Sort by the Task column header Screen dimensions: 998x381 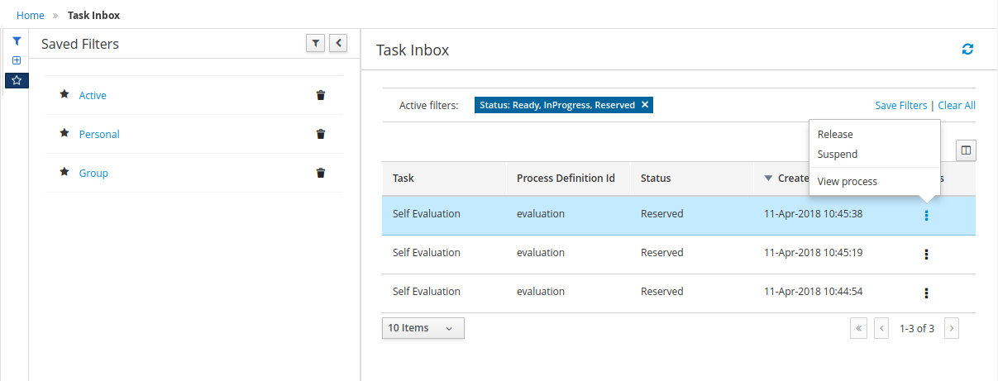click(x=403, y=179)
